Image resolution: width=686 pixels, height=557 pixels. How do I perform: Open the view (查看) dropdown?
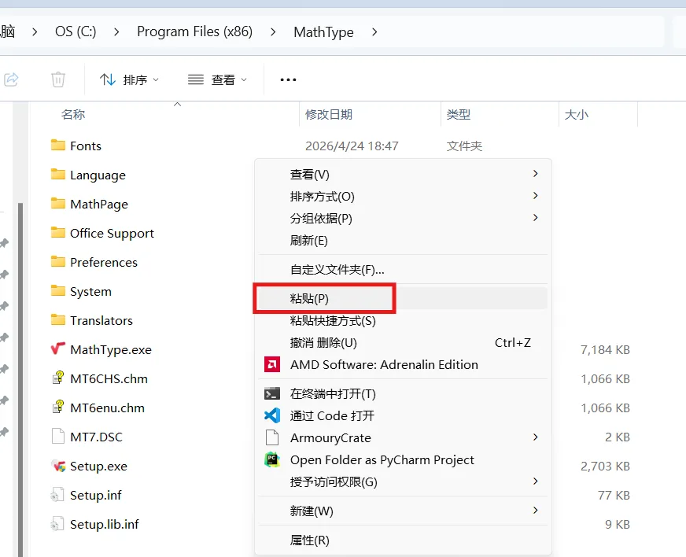click(217, 79)
